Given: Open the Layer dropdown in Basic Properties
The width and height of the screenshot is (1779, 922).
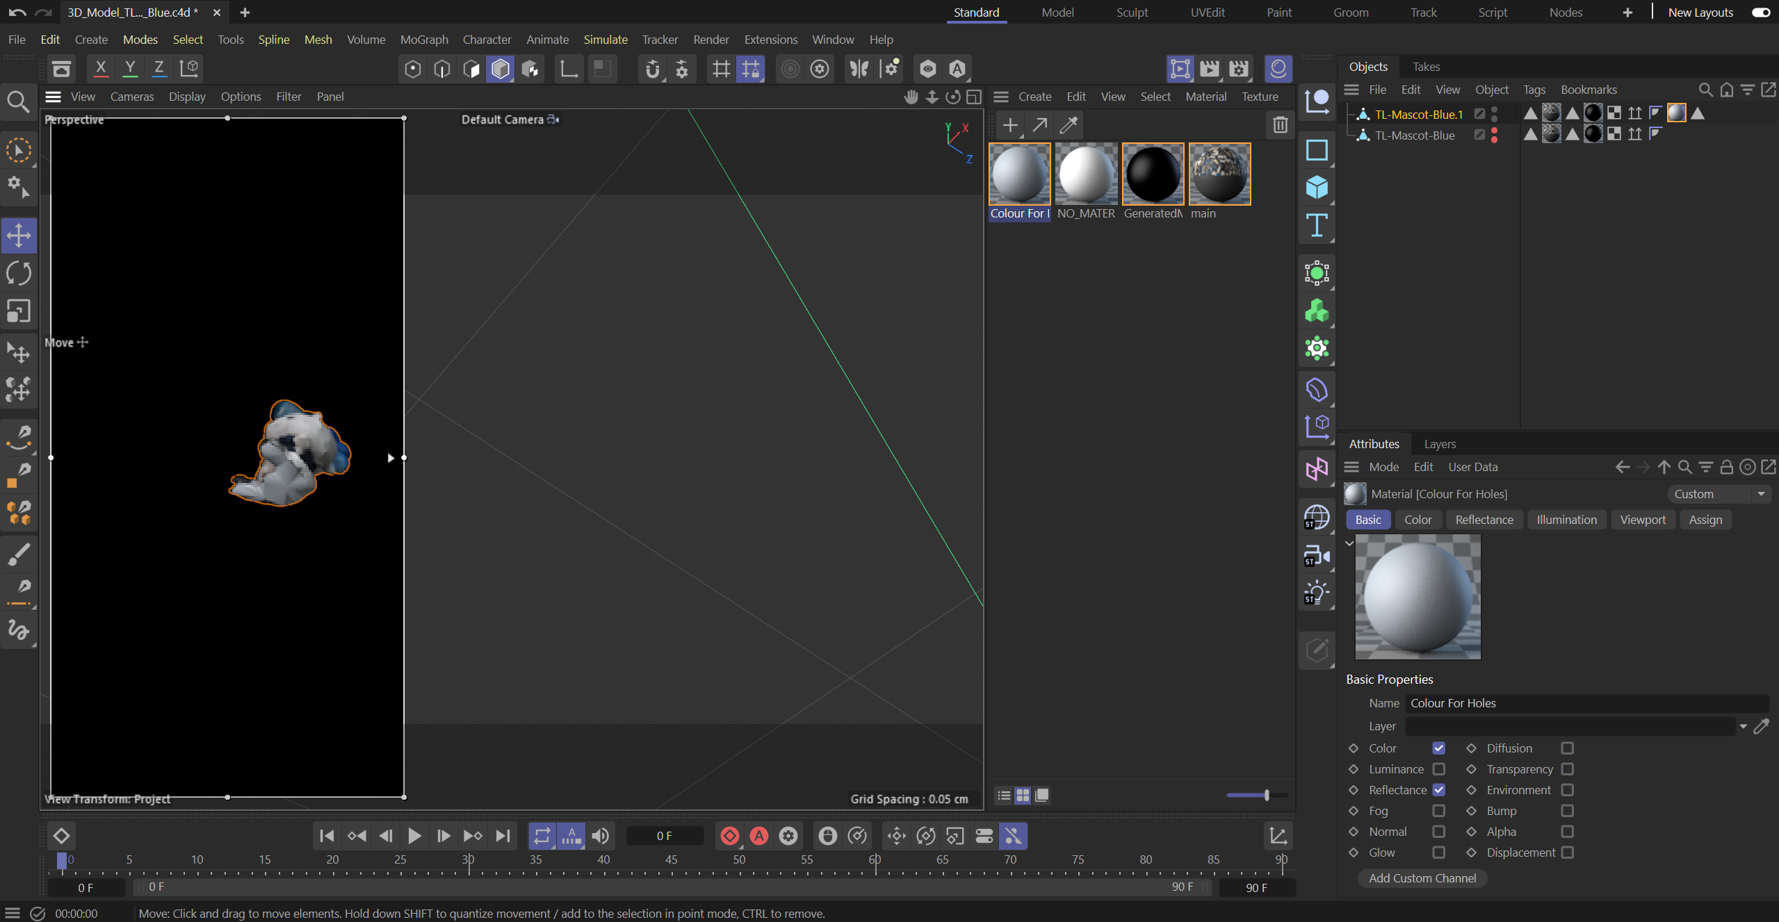Looking at the screenshot, I should pyautogui.click(x=1743, y=726).
